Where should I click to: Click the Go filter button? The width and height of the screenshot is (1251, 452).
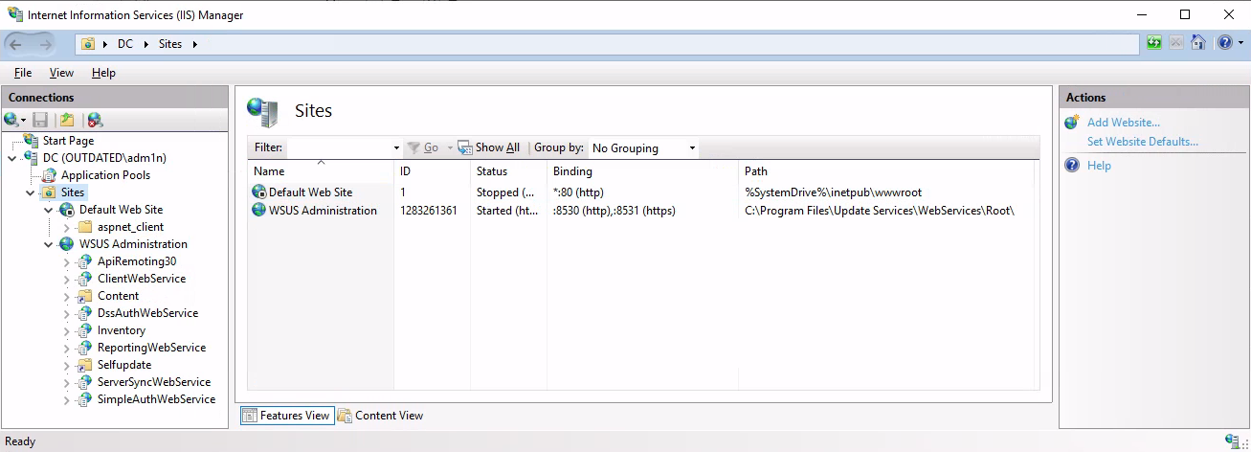(423, 147)
